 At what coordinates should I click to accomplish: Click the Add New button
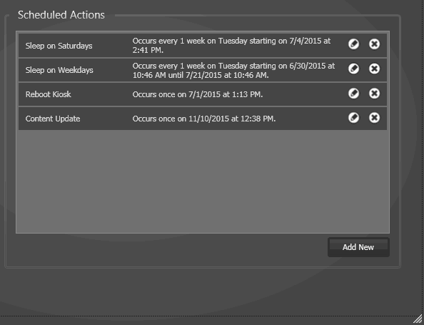click(358, 247)
